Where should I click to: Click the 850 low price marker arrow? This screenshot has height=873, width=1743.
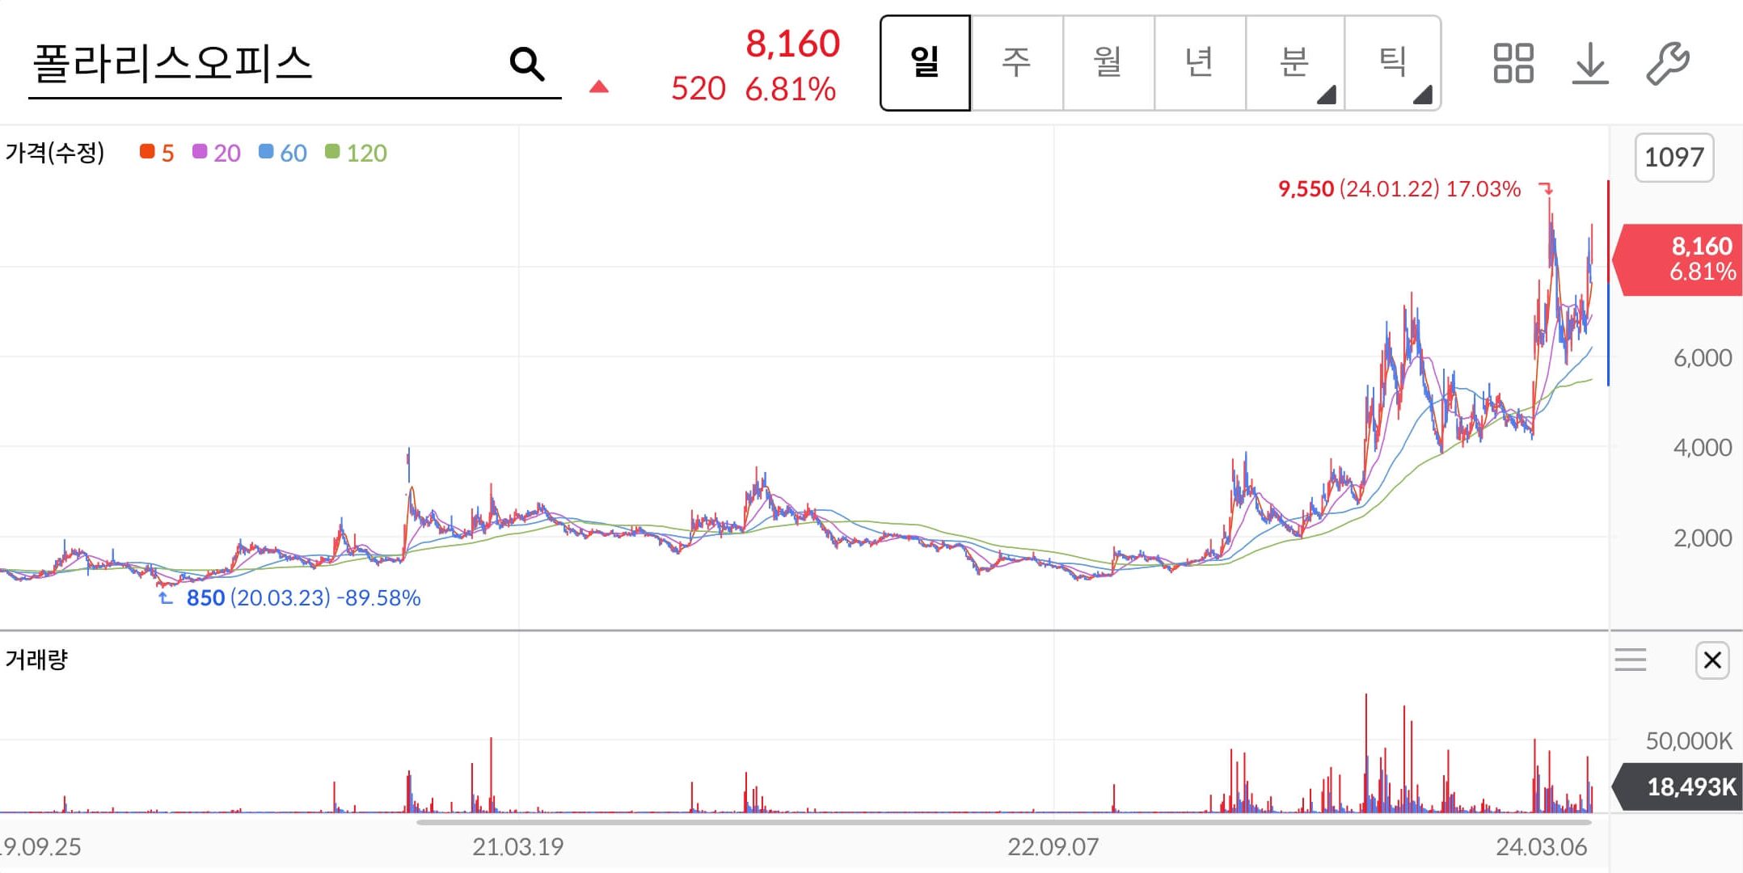click(x=166, y=598)
